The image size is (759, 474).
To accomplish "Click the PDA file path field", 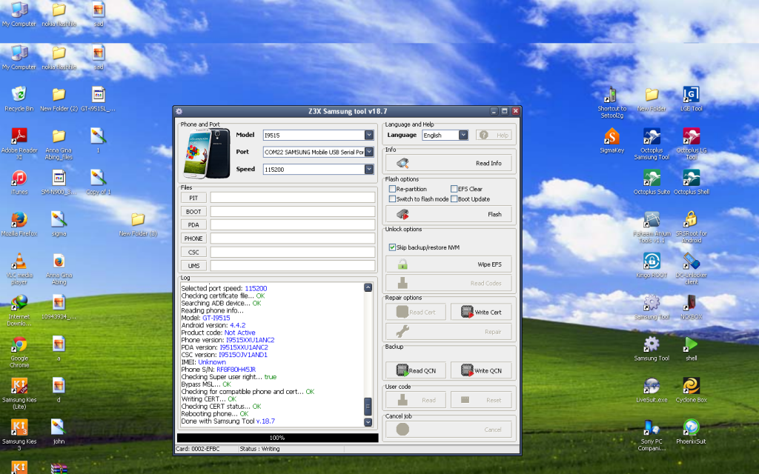I will tap(292, 225).
